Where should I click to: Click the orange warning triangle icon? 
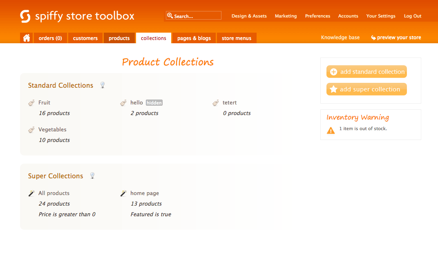[331, 130]
